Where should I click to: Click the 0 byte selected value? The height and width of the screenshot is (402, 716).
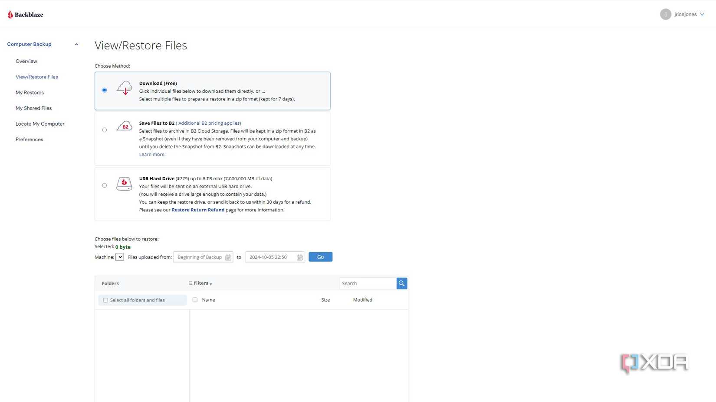point(123,247)
